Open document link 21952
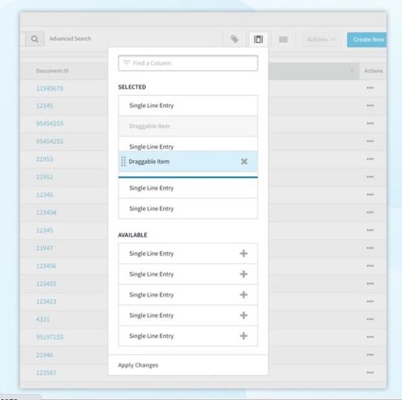 pyautogui.click(x=45, y=177)
